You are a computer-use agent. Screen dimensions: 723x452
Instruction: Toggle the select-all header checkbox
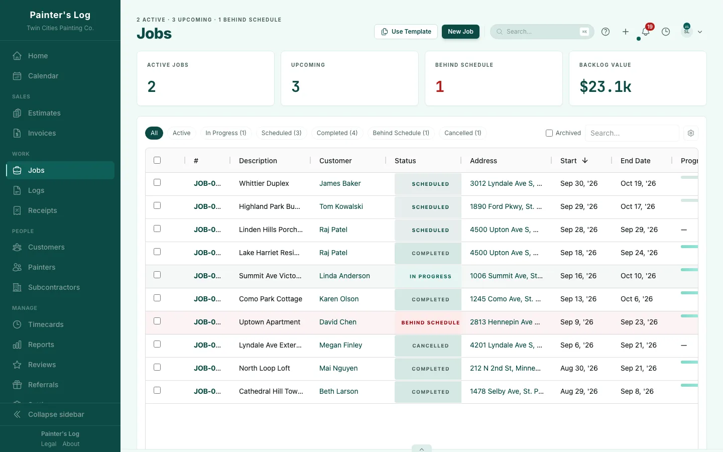tap(157, 160)
